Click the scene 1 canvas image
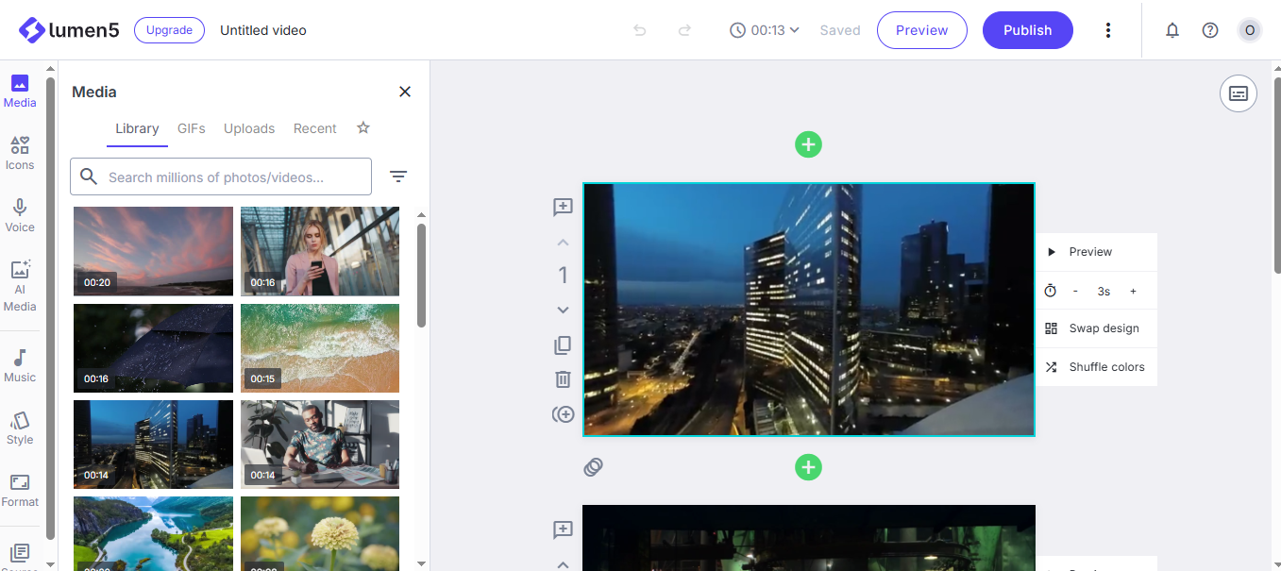This screenshot has height=571, width=1281. pyautogui.click(x=809, y=310)
